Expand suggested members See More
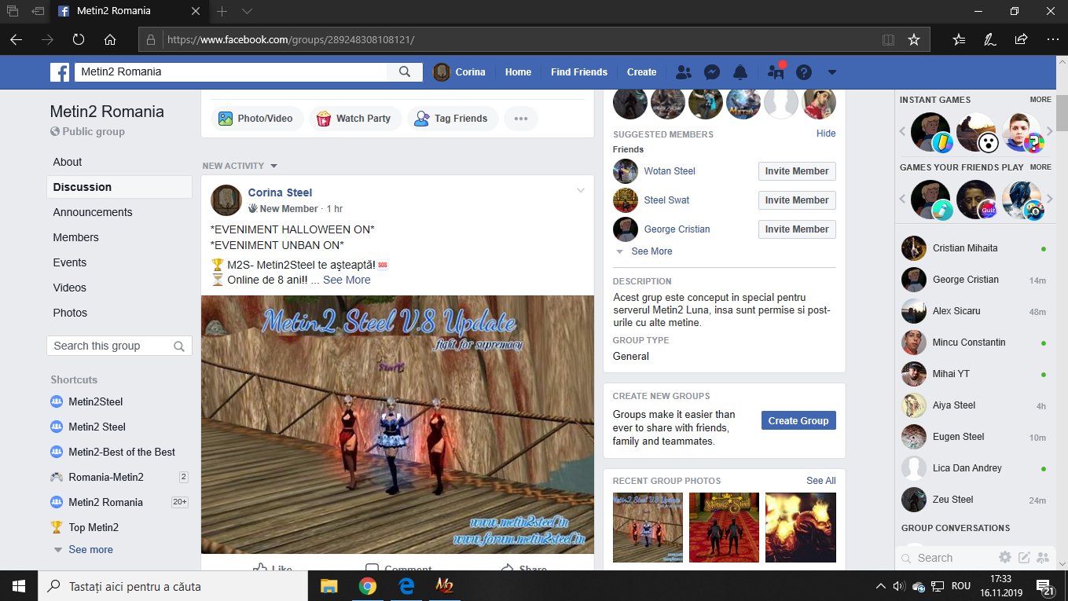Screen dimensions: 1068x601 point(651,251)
